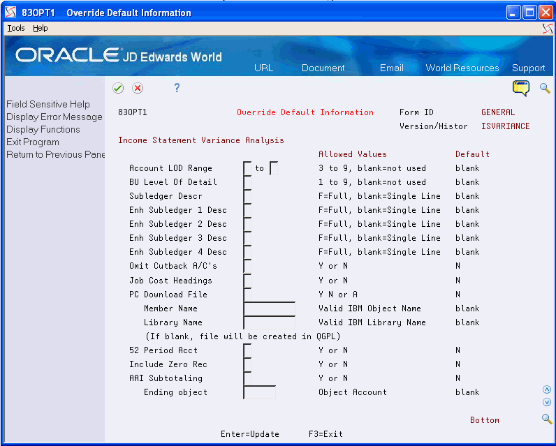
Task: Click the magnifier icon in toolbar
Action: [545, 88]
